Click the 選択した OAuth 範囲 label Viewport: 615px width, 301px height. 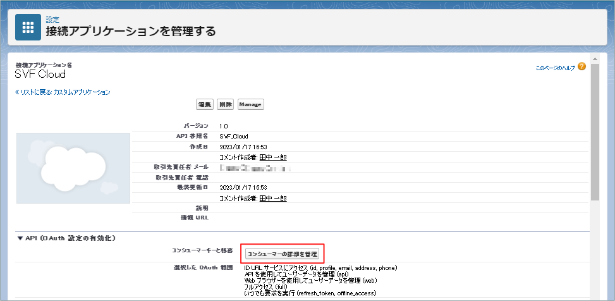[204, 268]
